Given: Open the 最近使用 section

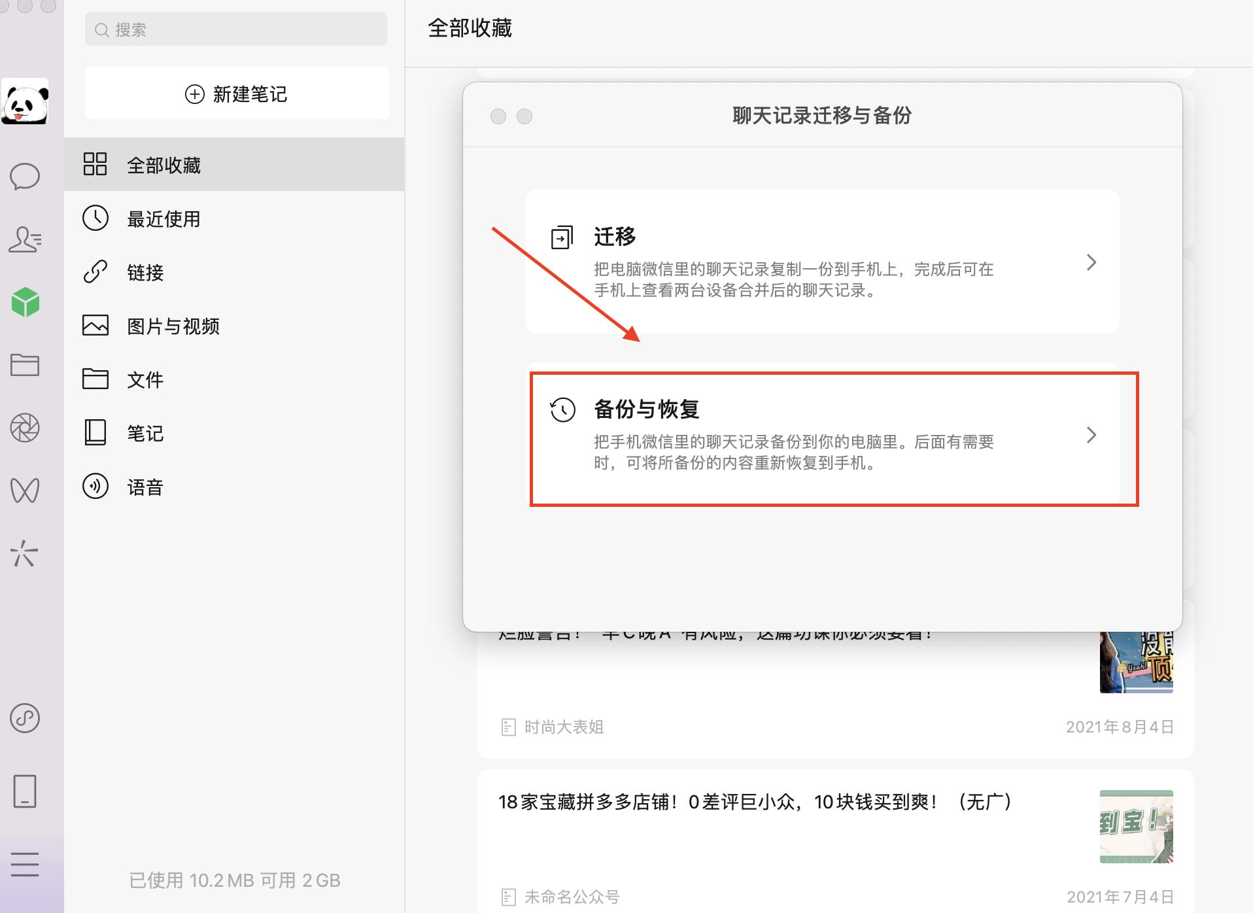Looking at the screenshot, I should point(163,219).
